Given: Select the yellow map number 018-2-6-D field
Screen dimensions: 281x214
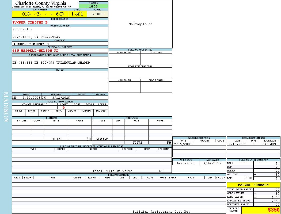Looking at the screenshot, I should click(40, 14).
